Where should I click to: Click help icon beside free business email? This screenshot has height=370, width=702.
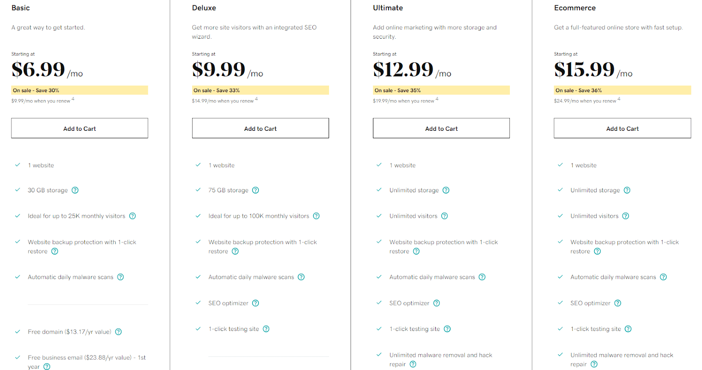(x=47, y=366)
